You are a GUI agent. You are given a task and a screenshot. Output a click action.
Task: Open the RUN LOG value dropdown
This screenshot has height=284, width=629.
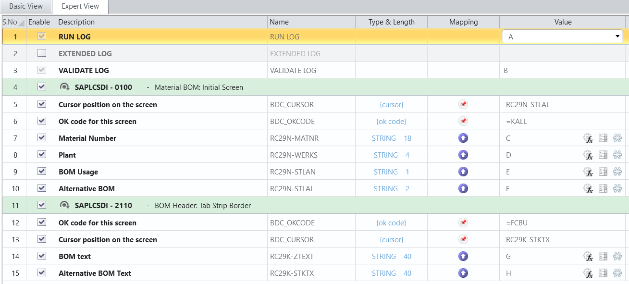coord(617,37)
